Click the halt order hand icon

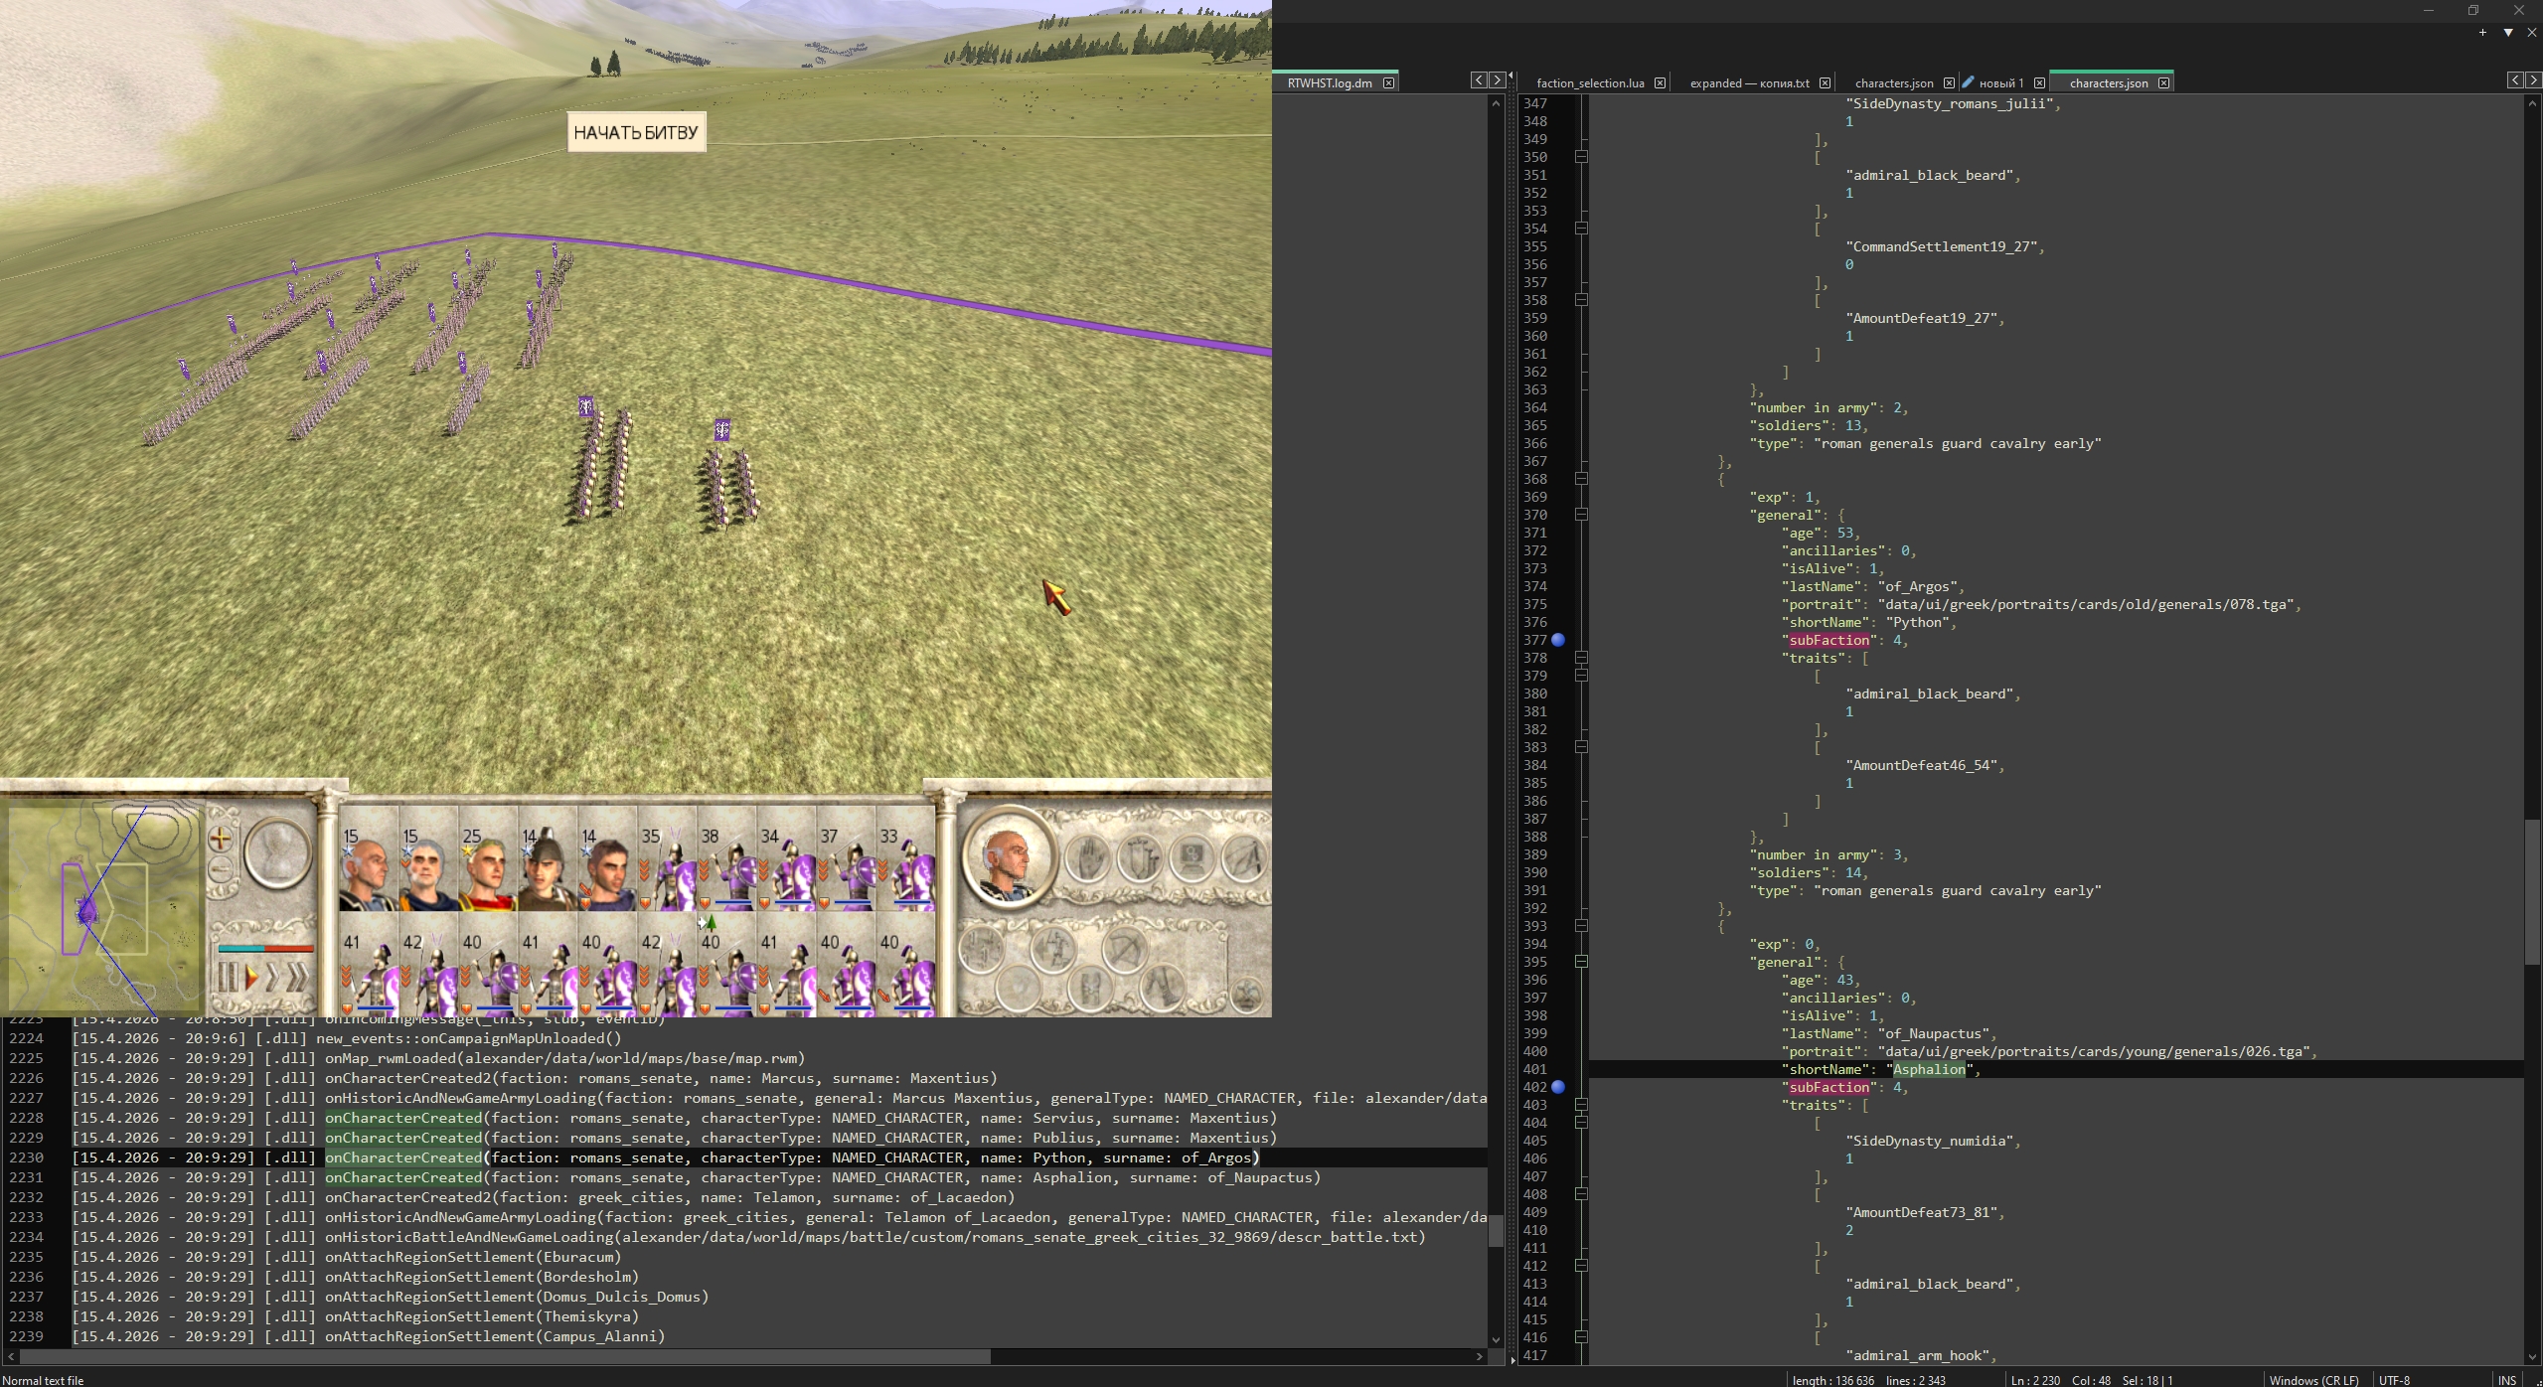point(1089,857)
